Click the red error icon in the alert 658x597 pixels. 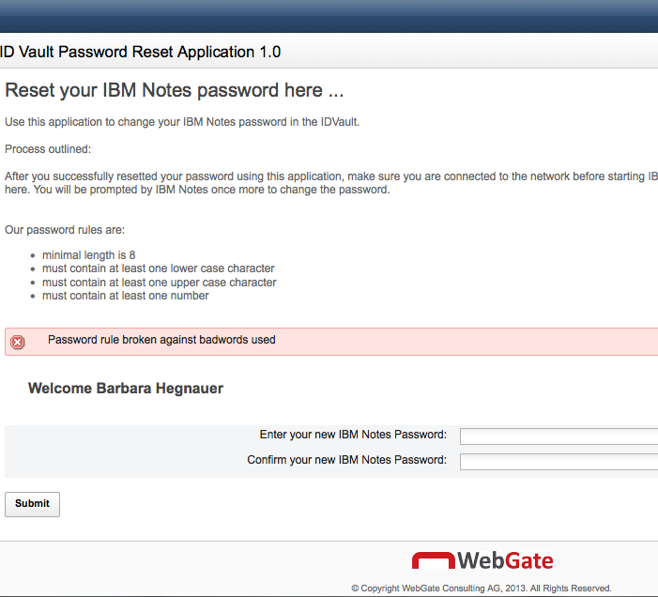tap(18, 343)
